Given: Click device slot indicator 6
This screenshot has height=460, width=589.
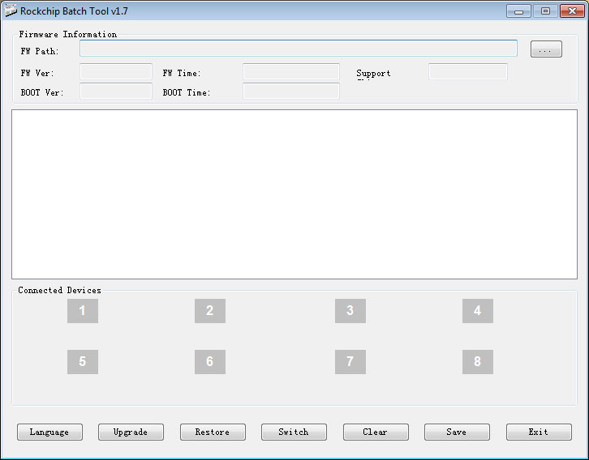Looking at the screenshot, I should tap(210, 362).
